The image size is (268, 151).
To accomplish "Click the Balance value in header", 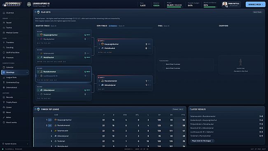I will (156, 5).
